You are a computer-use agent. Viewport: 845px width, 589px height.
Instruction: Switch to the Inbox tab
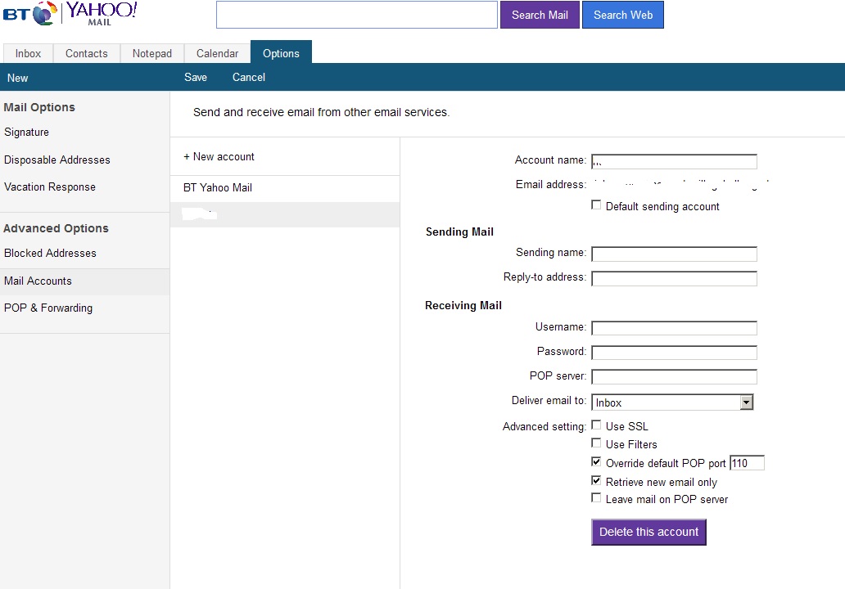click(x=28, y=54)
